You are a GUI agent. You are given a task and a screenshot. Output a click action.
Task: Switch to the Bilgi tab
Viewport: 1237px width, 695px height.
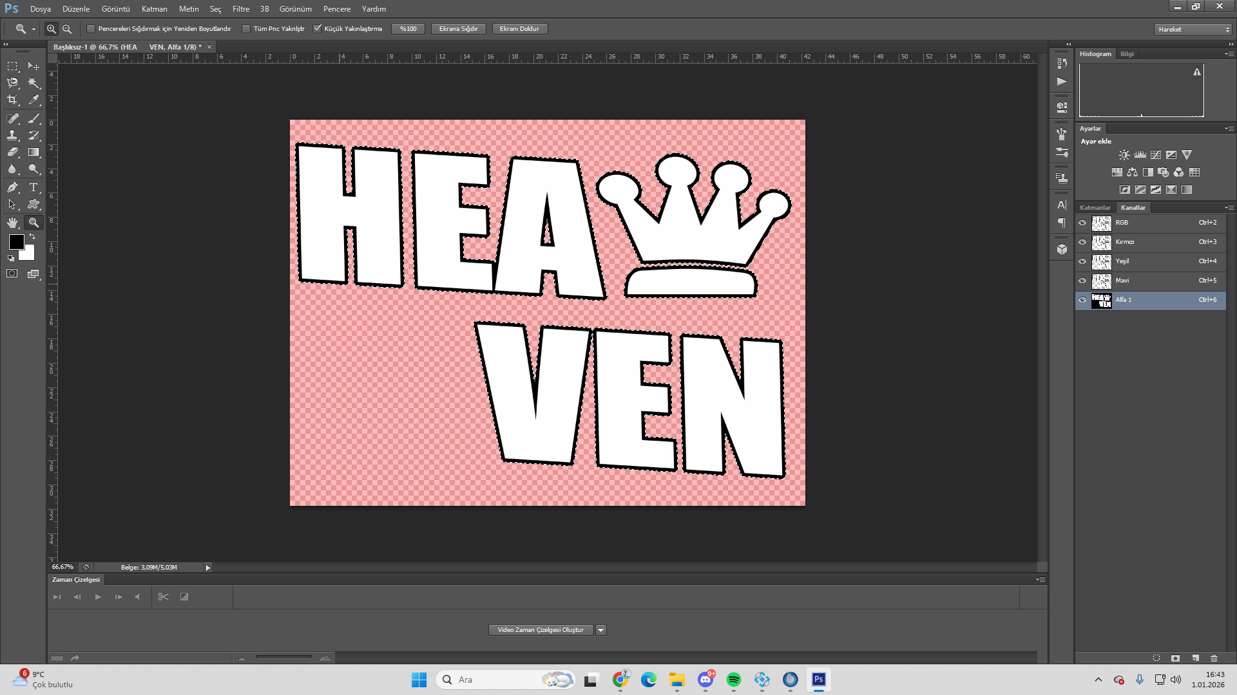coord(1127,54)
